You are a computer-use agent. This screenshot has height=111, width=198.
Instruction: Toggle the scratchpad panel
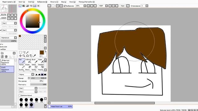point(38,6)
